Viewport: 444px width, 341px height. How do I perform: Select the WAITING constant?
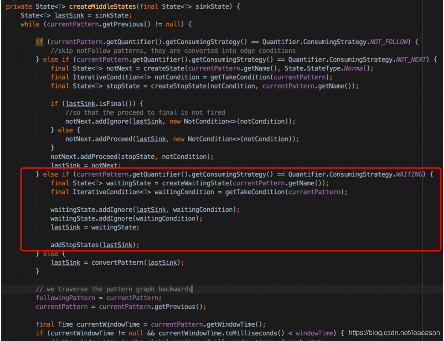[409, 174]
